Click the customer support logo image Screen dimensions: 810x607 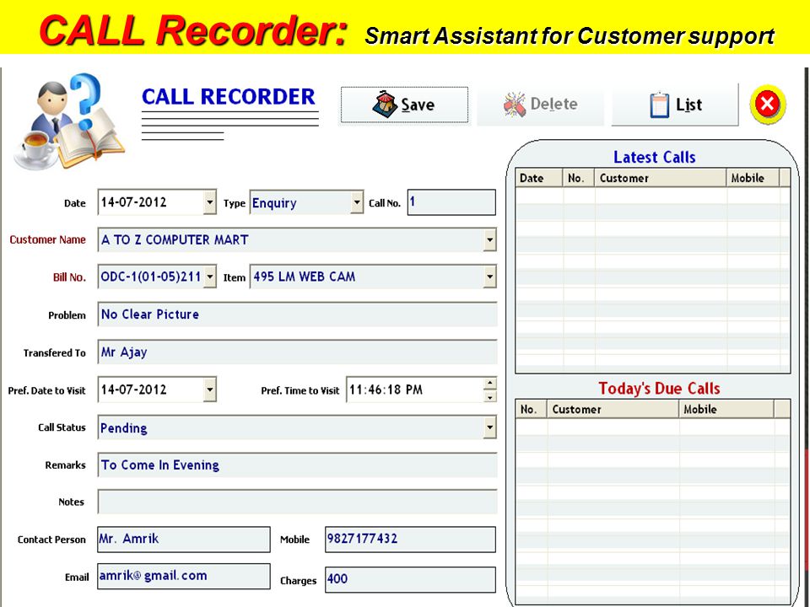click(69, 122)
